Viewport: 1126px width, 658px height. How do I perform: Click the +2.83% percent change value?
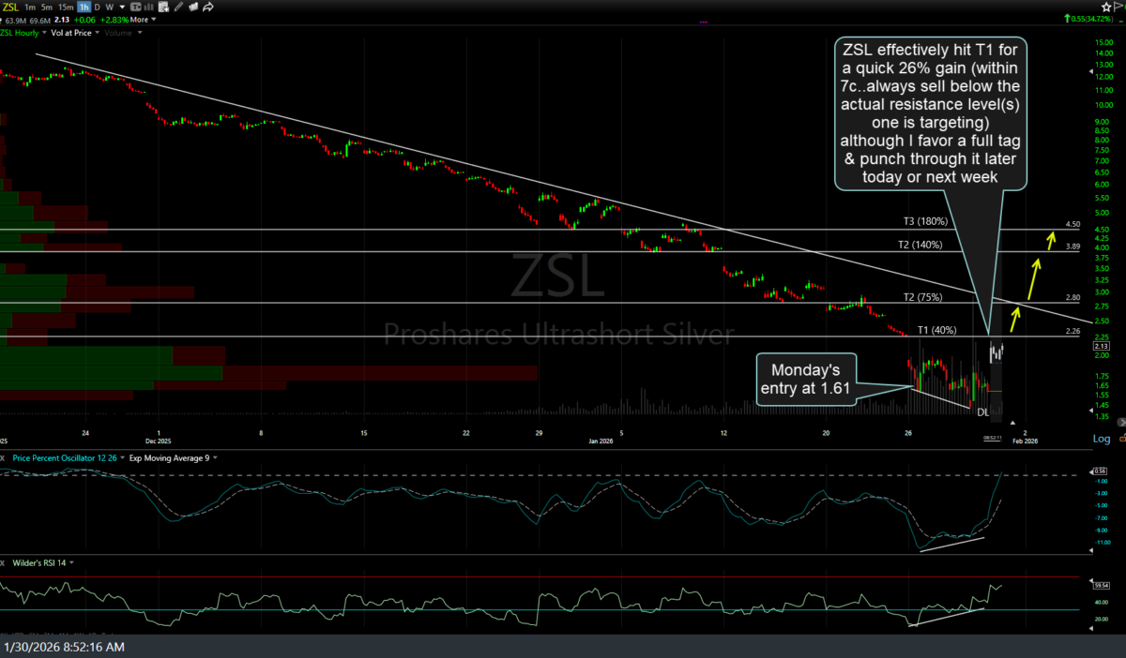tap(114, 20)
